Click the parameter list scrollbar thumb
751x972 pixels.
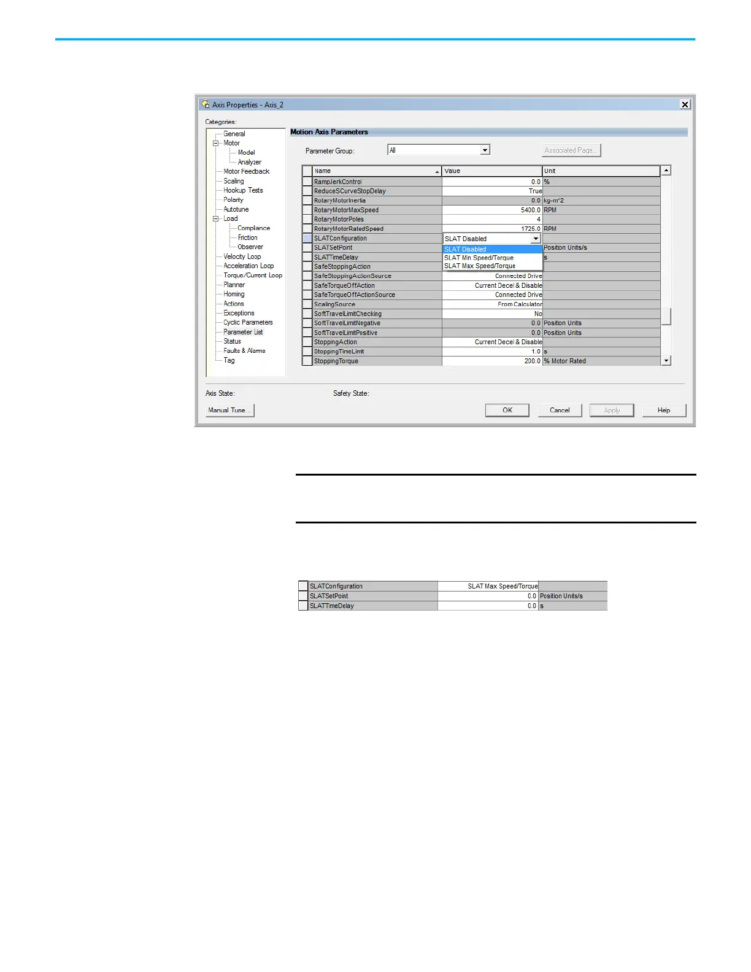click(x=666, y=316)
